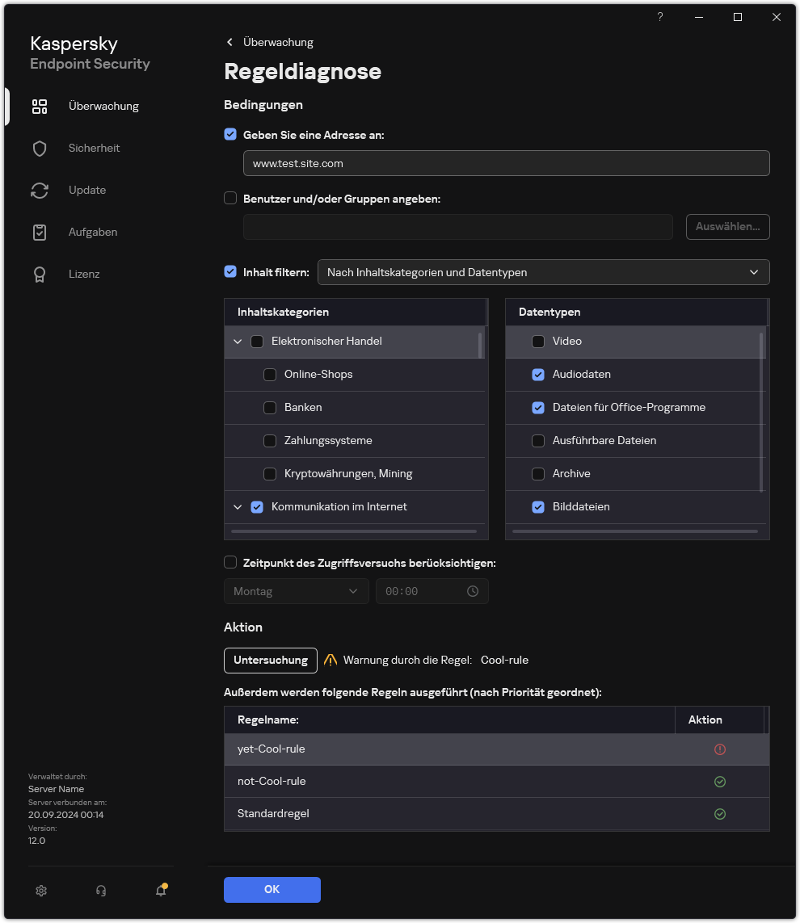The height and width of the screenshot is (923, 800).
Task: Click the Untersuchung button
Action: [271, 660]
